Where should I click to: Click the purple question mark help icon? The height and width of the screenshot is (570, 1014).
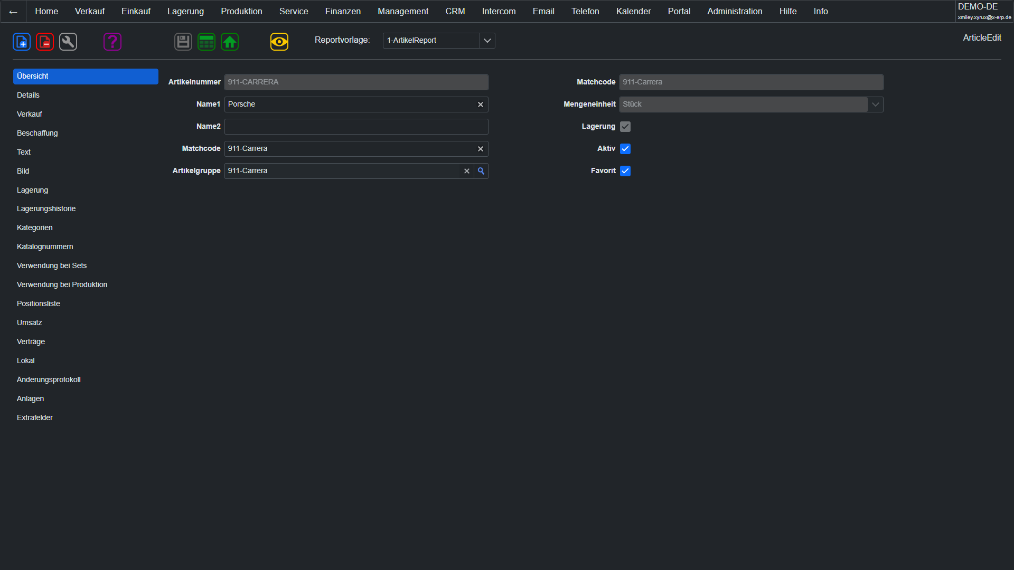[x=112, y=42]
